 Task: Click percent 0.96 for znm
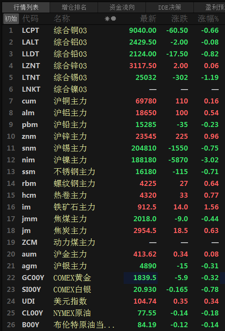click(211, 136)
